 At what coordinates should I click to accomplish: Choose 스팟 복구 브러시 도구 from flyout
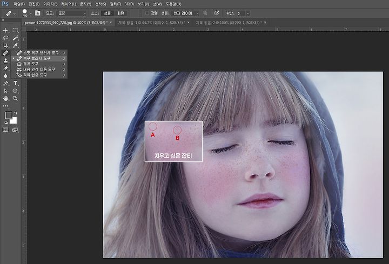coord(39,53)
